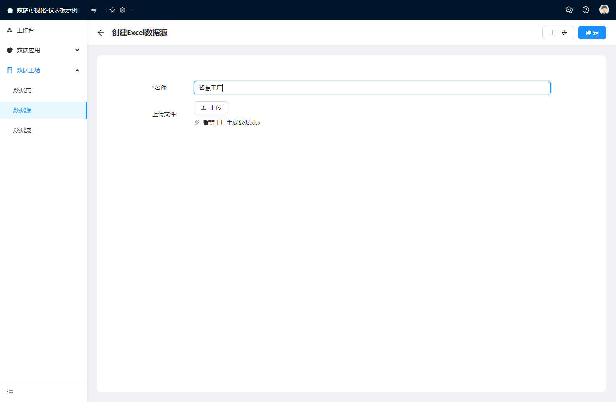The width and height of the screenshot is (616, 402).
Task: Click the 名称 input field
Action: (x=372, y=88)
